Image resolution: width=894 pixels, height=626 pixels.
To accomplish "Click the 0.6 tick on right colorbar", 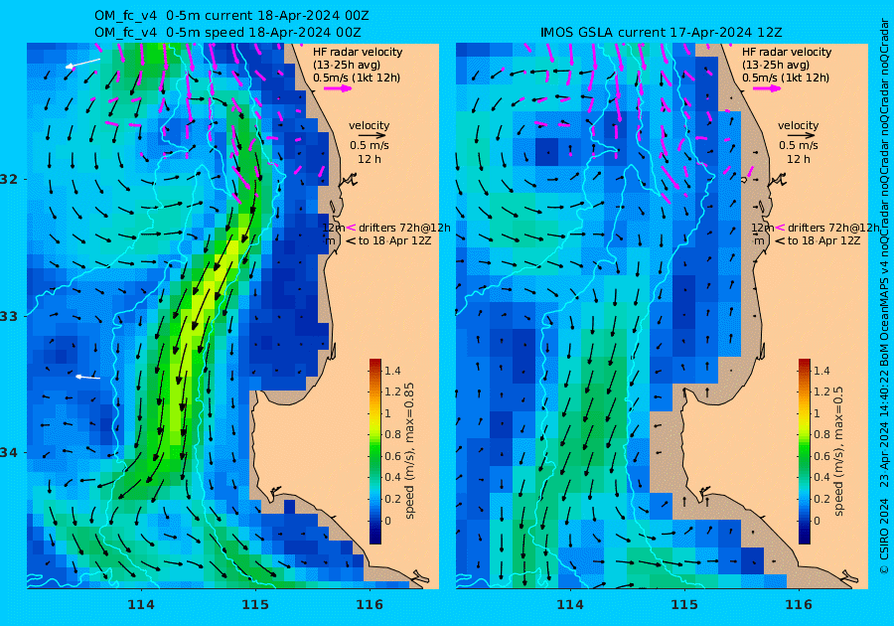I will point(821,456).
